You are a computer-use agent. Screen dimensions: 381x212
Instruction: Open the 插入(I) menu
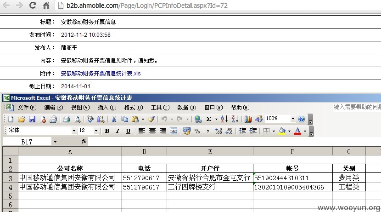[107, 107]
